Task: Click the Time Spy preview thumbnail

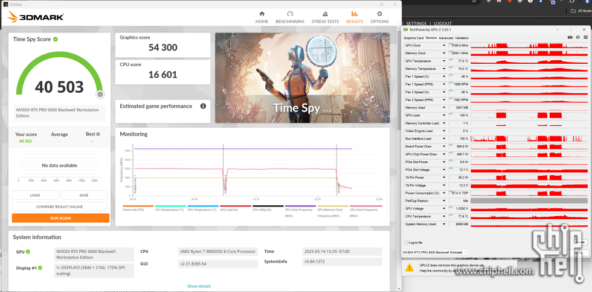Action: tap(303, 78)
